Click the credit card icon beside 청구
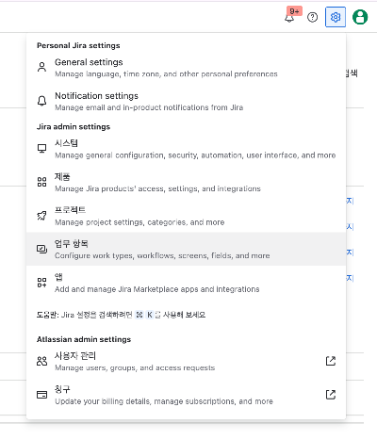377x440 pixels. (41, 395)
